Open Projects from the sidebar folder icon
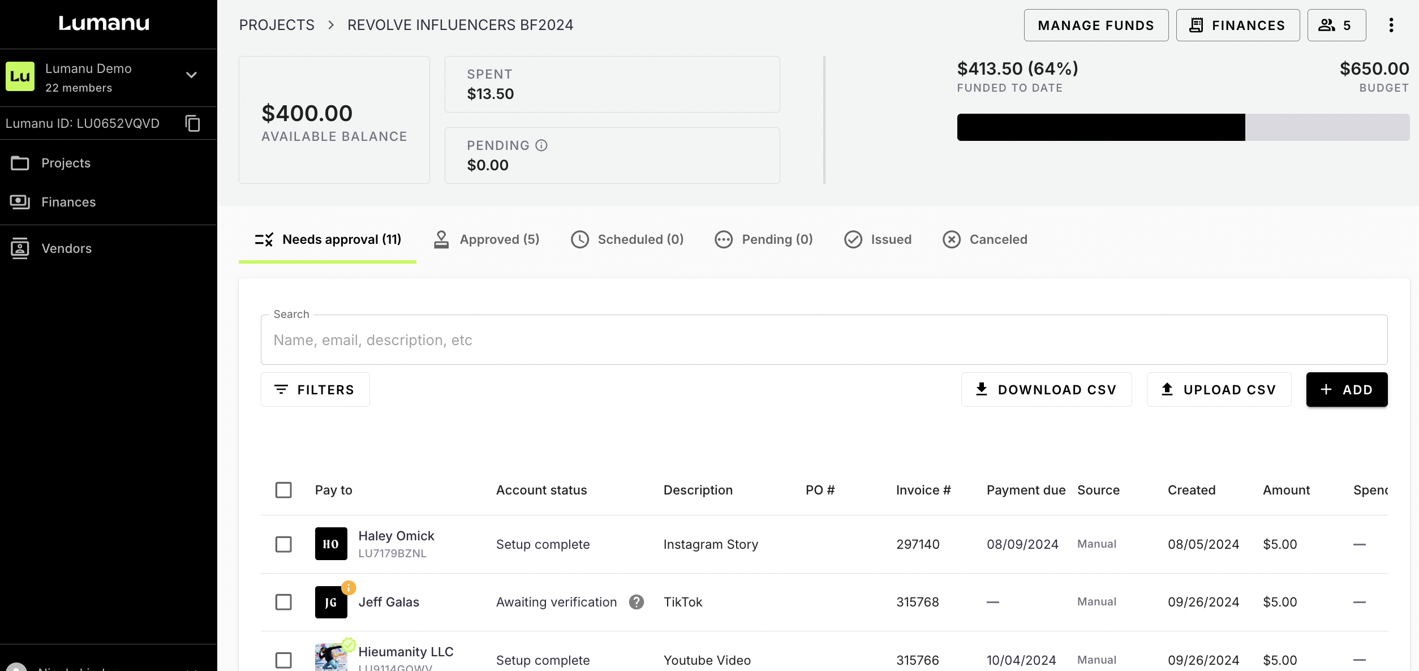The image size is (1419, 671). coord(20,163)
